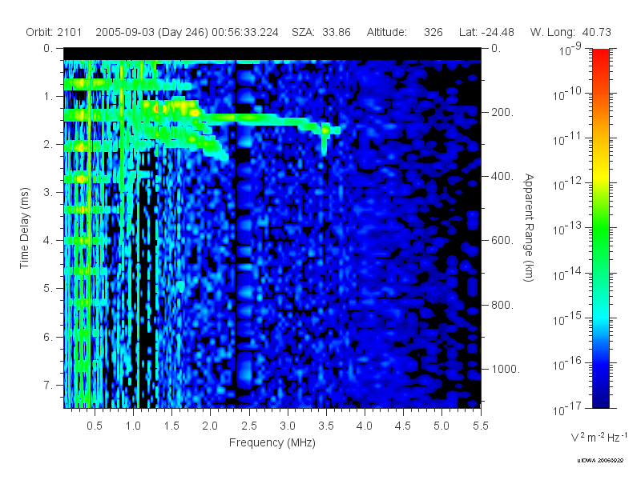The height and width of the screenshot is (480, 641).
Task: Click the red top of the color bar
Action: click(601, 55)
